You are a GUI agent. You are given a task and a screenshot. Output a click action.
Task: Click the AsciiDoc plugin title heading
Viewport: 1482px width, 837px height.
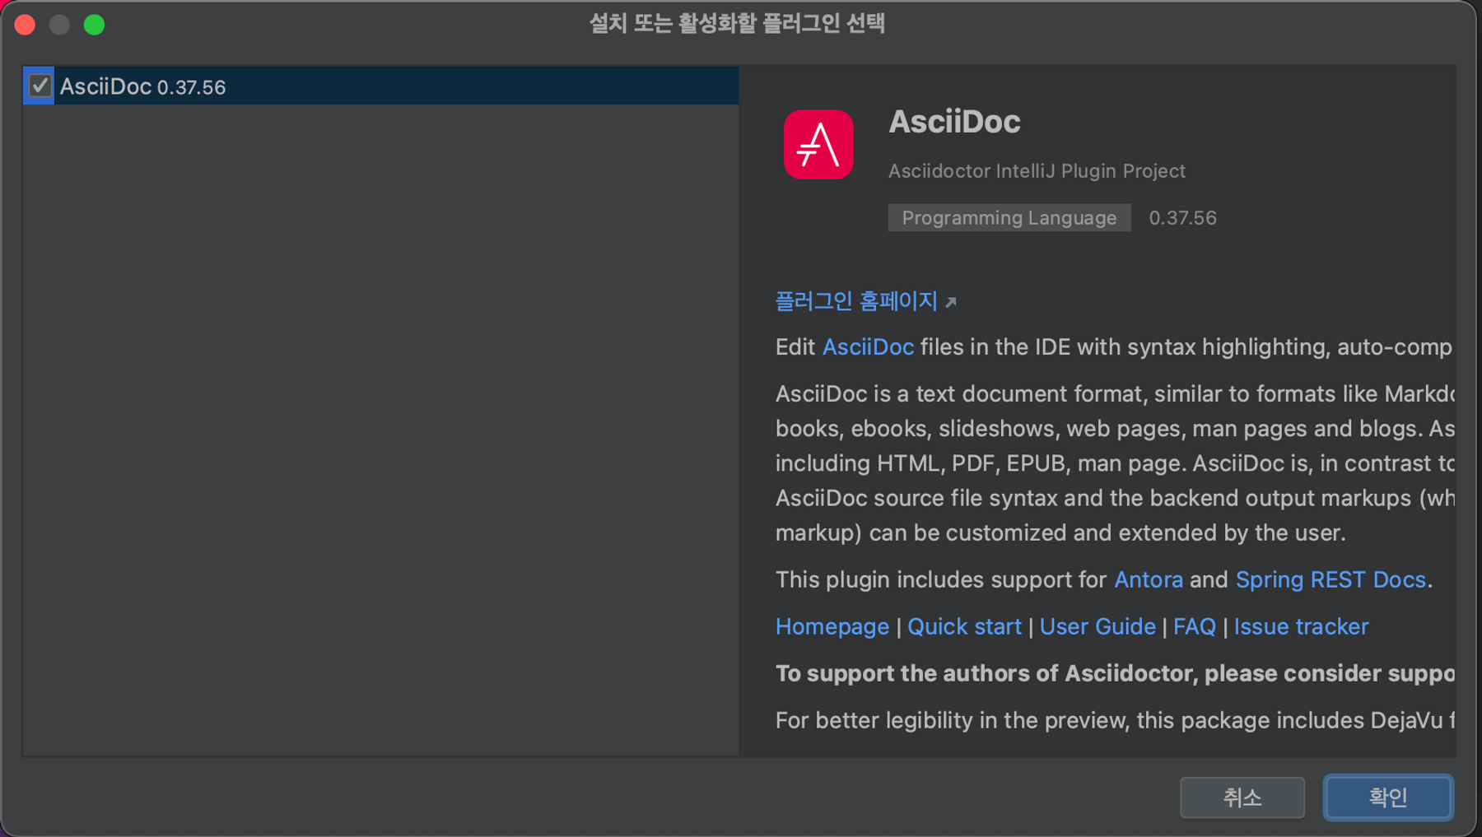[x=954, y=122]
